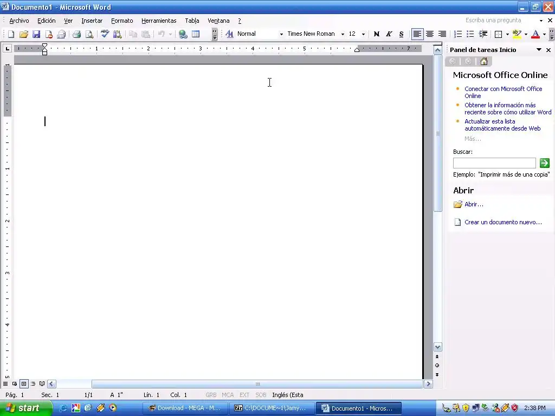Image resolution: width=555 pixels, height=416 pixels.
Task: Apply numbered list formatting
Action: coord(457,34)
